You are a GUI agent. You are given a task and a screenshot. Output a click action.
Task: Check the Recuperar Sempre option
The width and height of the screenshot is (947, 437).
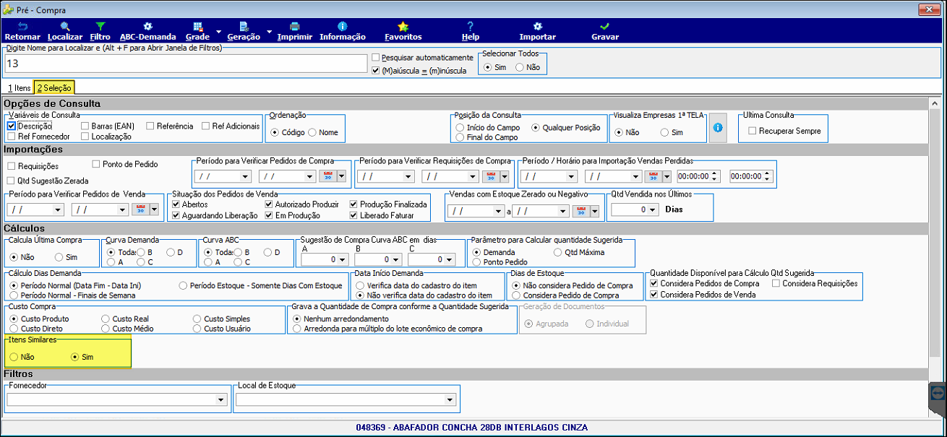(753, 131)
